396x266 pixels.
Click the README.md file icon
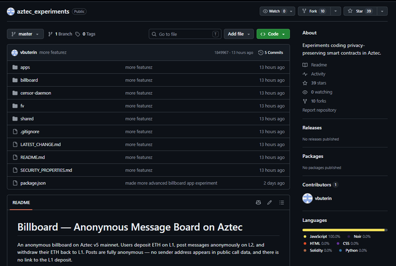pos(15,157)
